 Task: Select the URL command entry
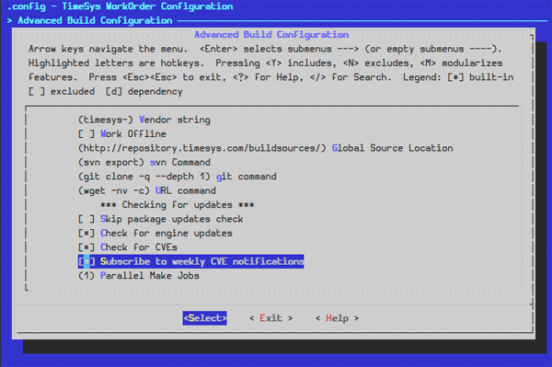pos(147,190)
